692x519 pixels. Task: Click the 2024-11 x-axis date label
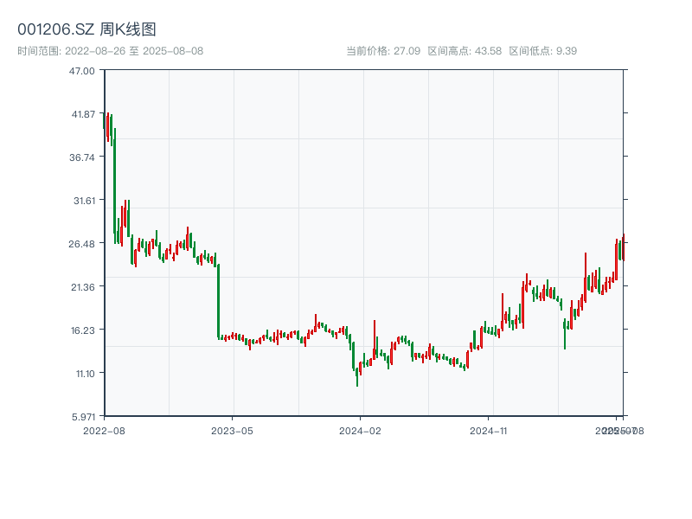[490, 430]
